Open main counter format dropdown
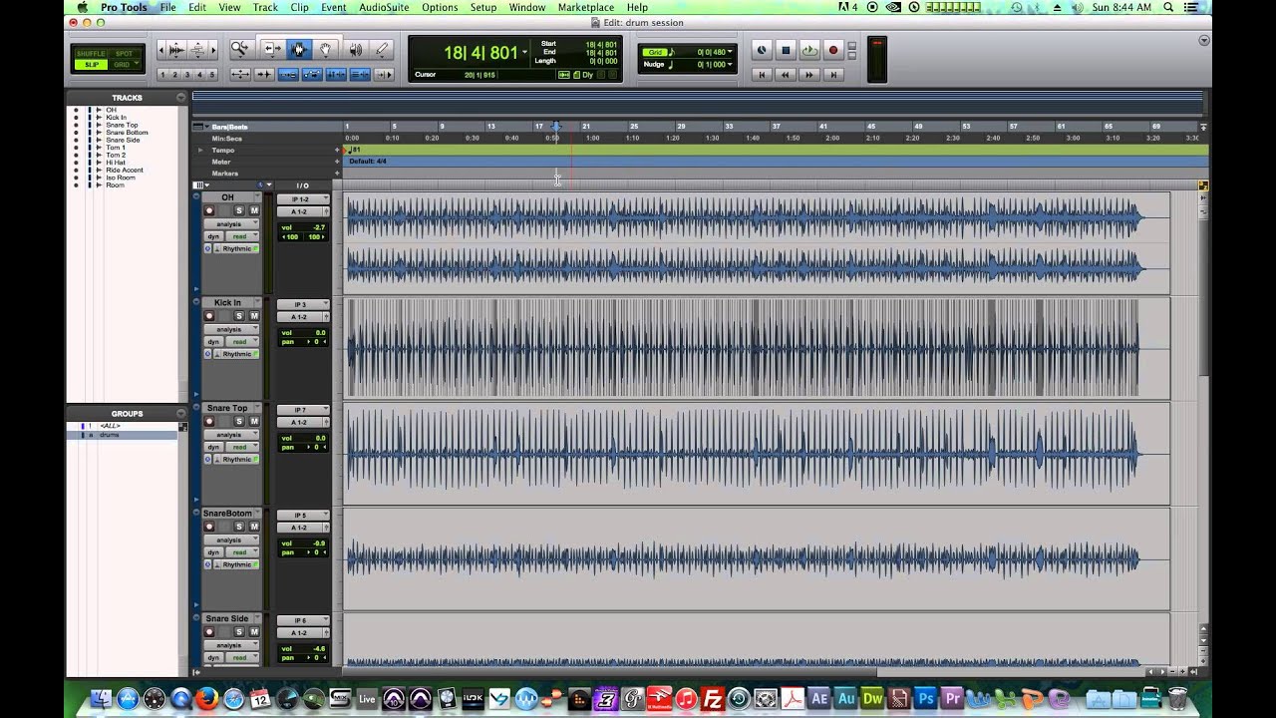The image size is (1276, 718). click(524, 53)
